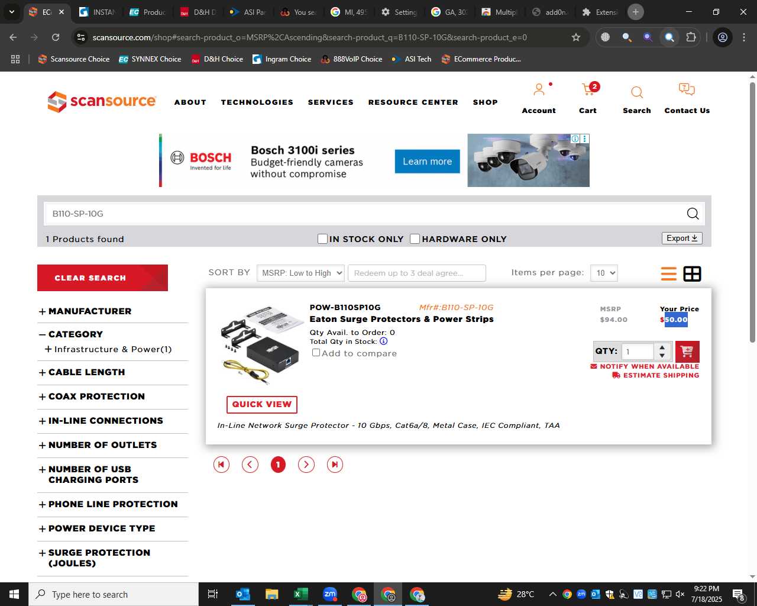Go to last page of results
757x606 pixels.
335,465
